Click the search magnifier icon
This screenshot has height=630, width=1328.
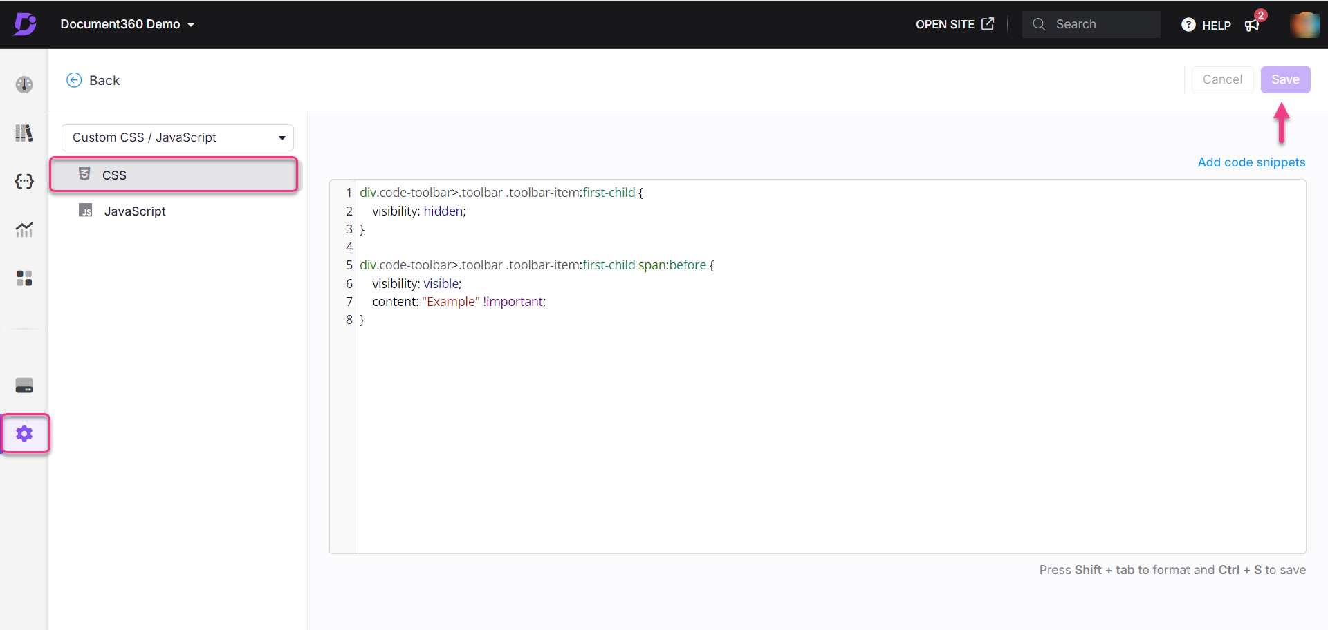point(1038,24)
